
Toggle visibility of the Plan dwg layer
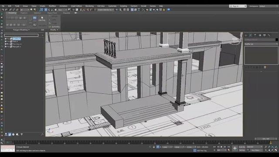point(6,44)
